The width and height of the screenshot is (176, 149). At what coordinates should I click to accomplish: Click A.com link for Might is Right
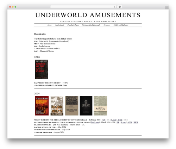(113, 120)
